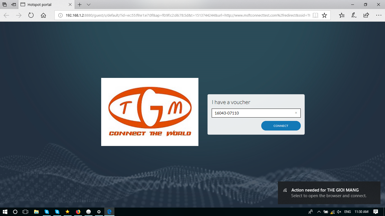Open the first Skype taskbar icon
This screenshot has width=385, height=216.
point(47,212)
